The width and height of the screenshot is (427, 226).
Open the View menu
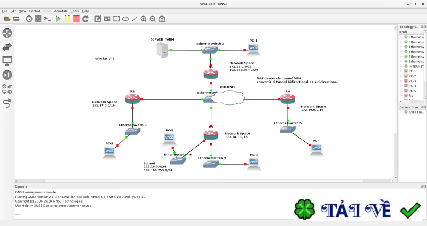[x=22, y=11]
